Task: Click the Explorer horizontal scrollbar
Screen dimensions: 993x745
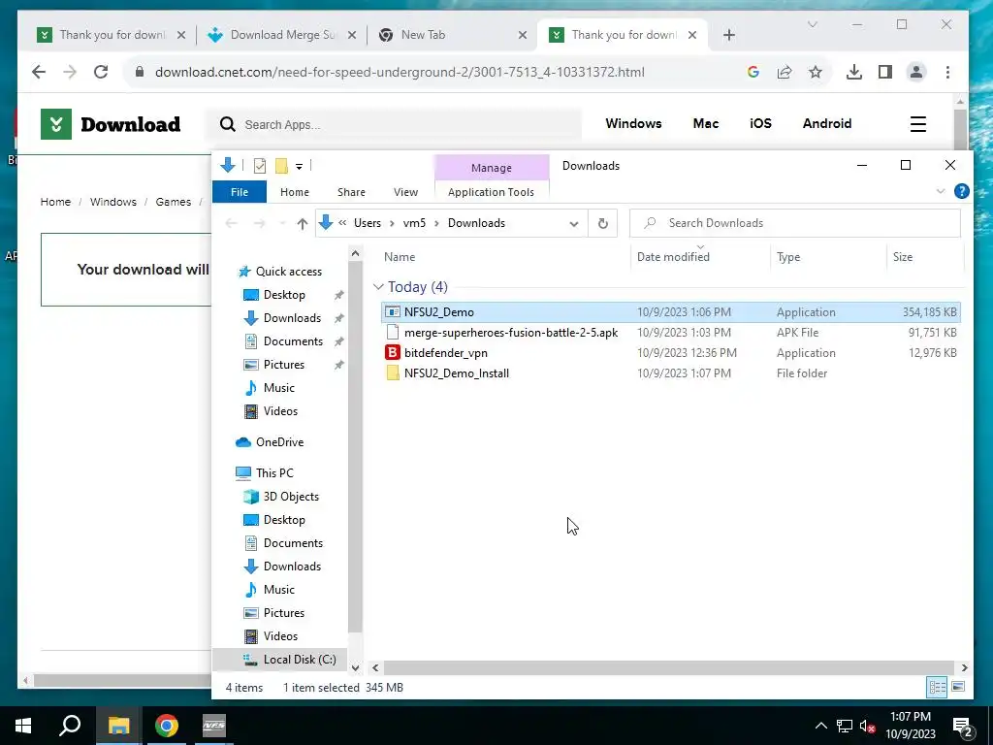Action: [x=669, y=667]
